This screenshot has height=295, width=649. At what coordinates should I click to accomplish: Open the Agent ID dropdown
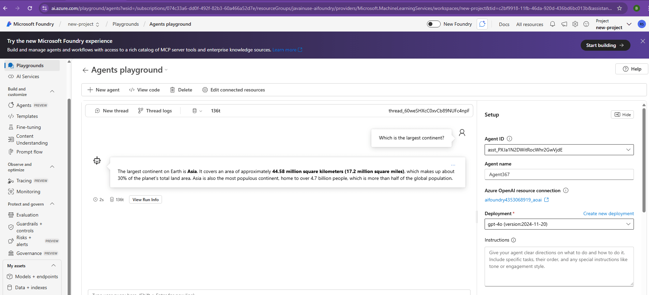coord(559,150)
